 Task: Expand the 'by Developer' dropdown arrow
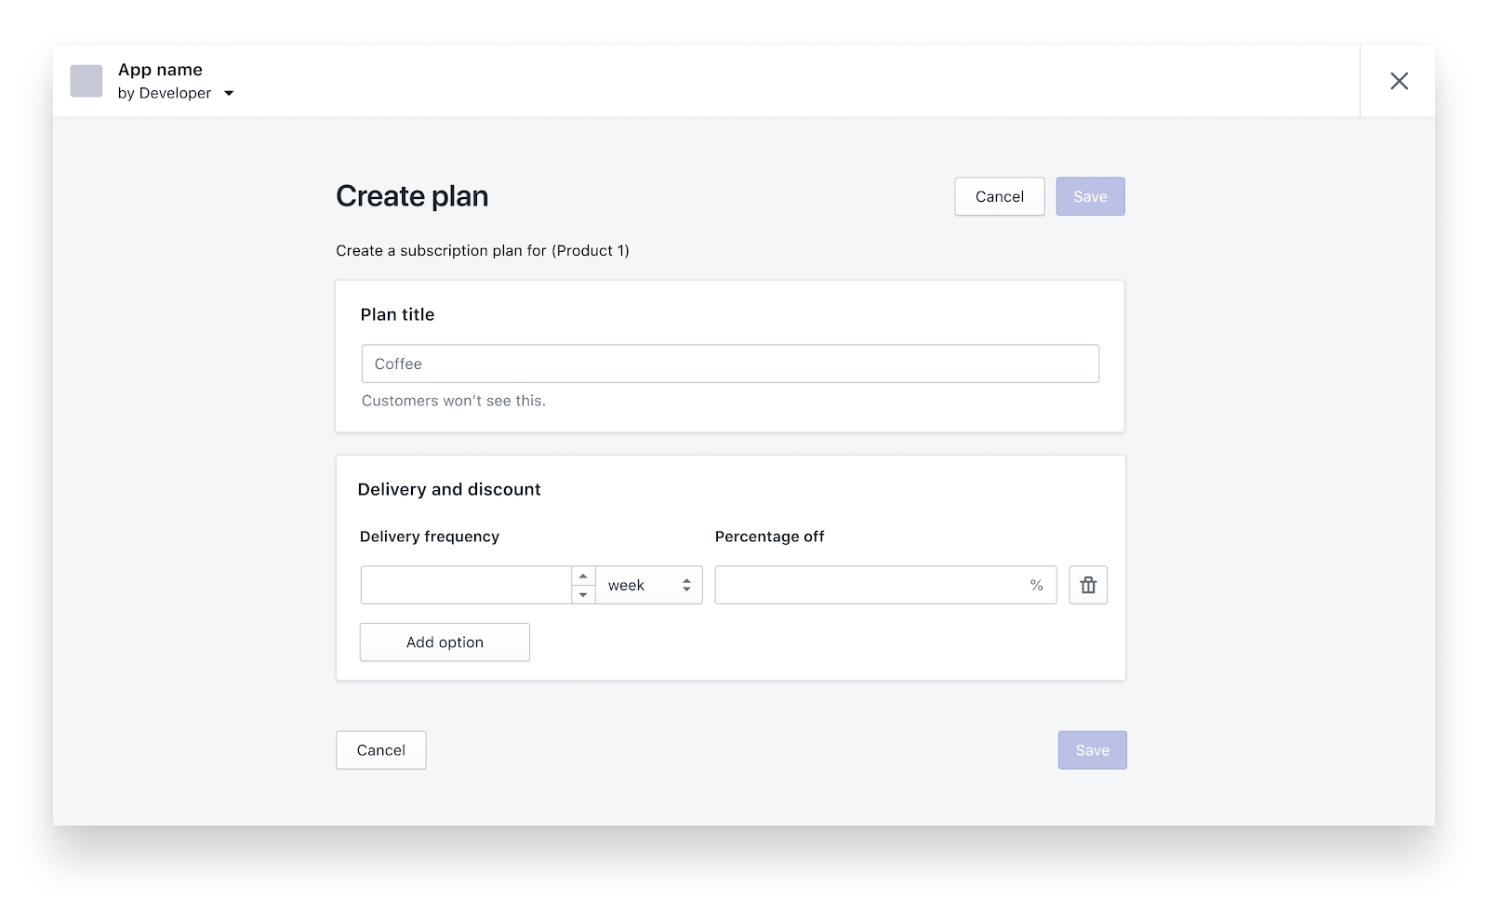pos(229,94)
